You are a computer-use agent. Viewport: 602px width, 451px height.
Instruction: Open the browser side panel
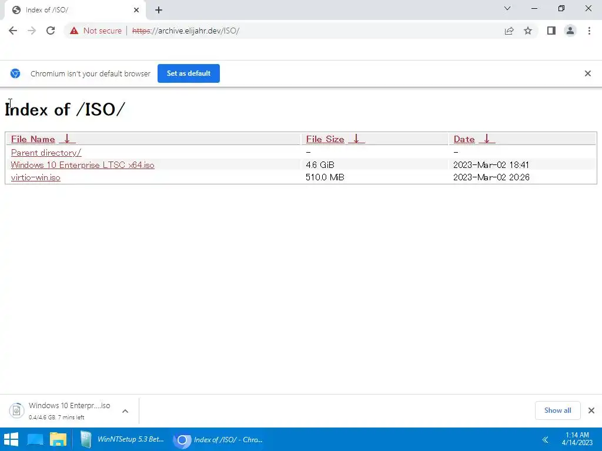point(551,31)
